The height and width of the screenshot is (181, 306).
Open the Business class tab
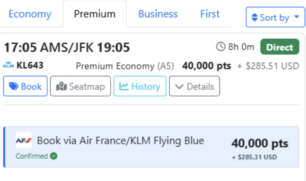coord(158,14)
